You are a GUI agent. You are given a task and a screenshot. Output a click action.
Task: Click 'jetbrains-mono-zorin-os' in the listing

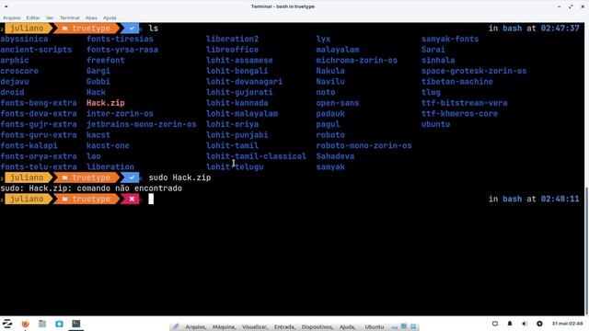[x=141, y=124]
